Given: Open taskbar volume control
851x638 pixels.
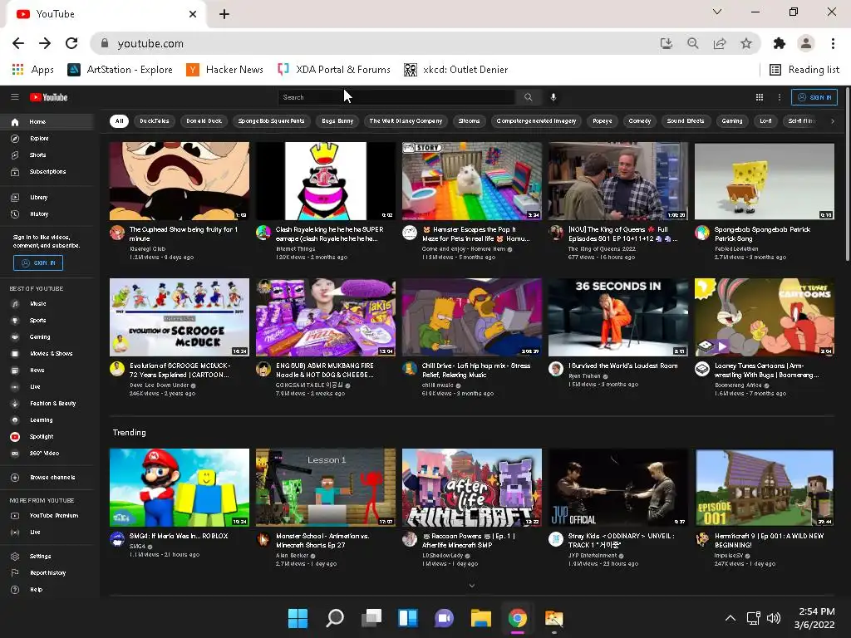Looking at the screenshot, I should click(774, 618).
